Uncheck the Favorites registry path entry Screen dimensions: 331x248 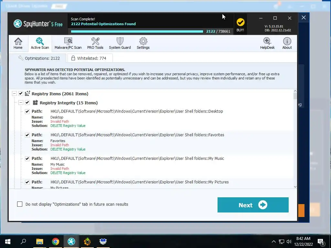27,135
